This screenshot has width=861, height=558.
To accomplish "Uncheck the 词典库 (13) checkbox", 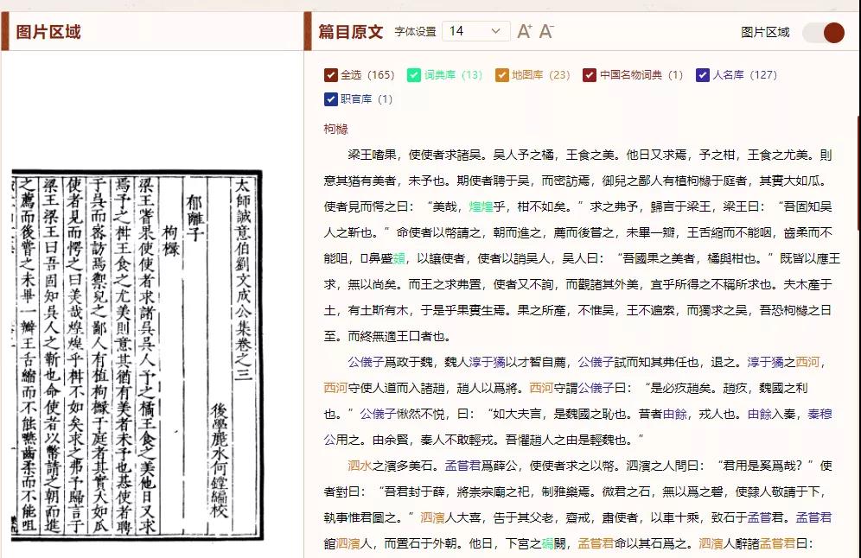I will tap(414, 75).
